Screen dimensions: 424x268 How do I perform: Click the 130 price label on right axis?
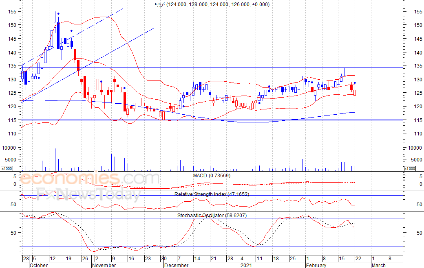[418, 80]
